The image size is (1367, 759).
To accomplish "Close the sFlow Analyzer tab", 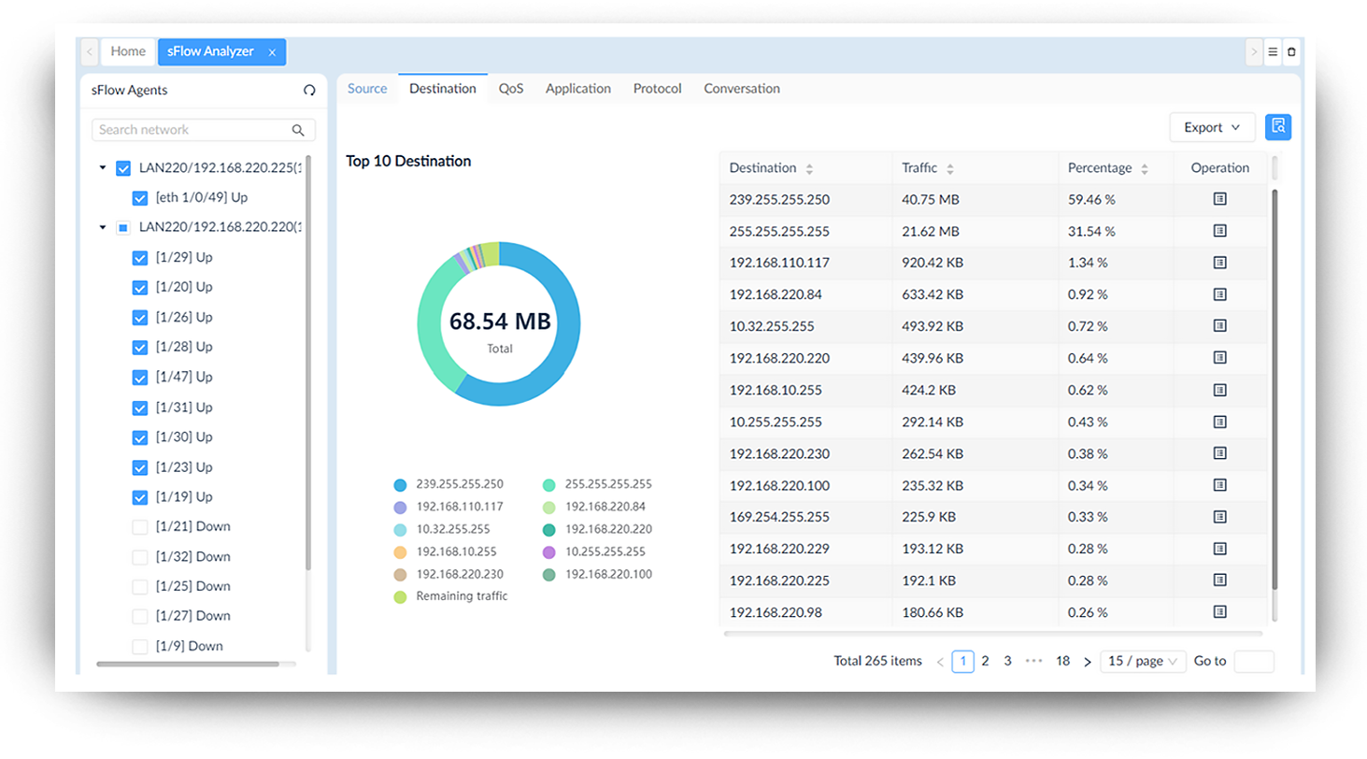I will (272, 52).
